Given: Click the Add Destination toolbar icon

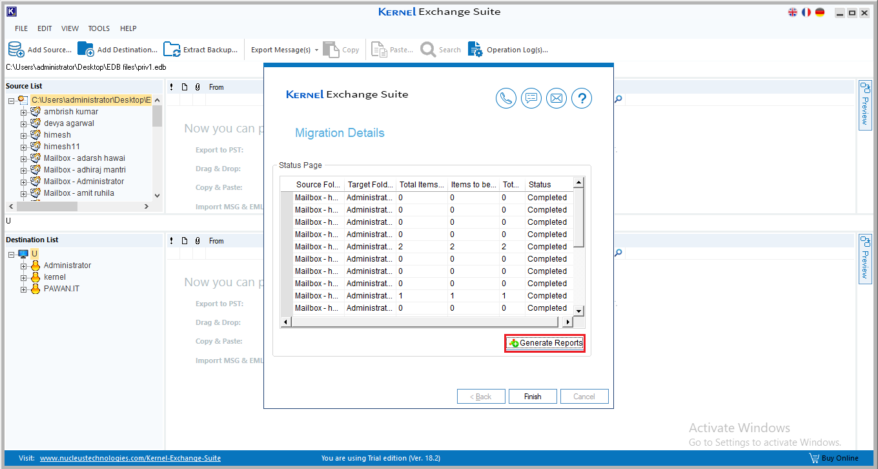Looking at the screenshot, I should point(86,50).
